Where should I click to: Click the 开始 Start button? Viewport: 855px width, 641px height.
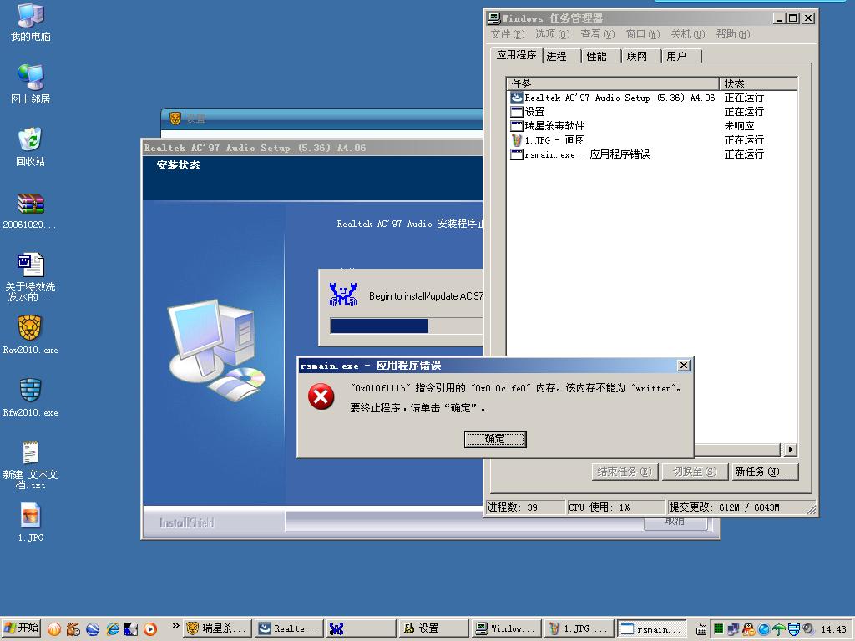click(x=22, y=628)
